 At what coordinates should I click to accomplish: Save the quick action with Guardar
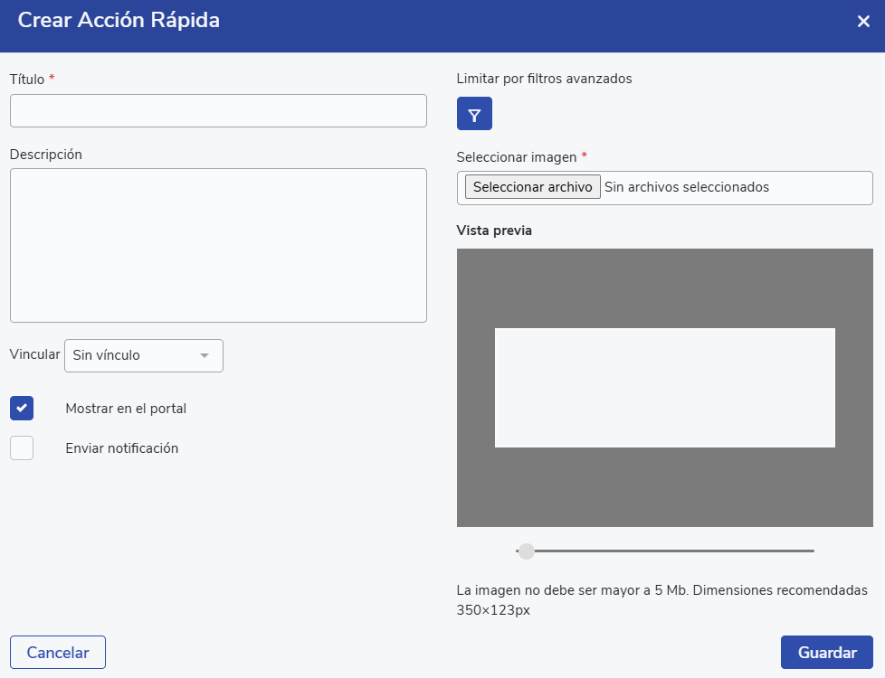826,653
